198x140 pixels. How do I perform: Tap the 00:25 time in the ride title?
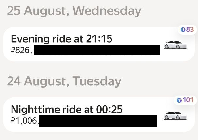(x=109, y=109)
